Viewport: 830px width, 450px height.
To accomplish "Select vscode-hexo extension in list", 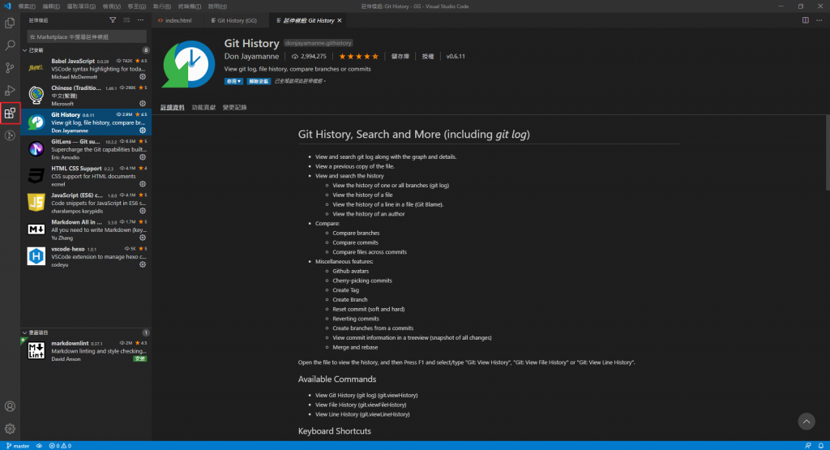I will click(x=86, y=256).
